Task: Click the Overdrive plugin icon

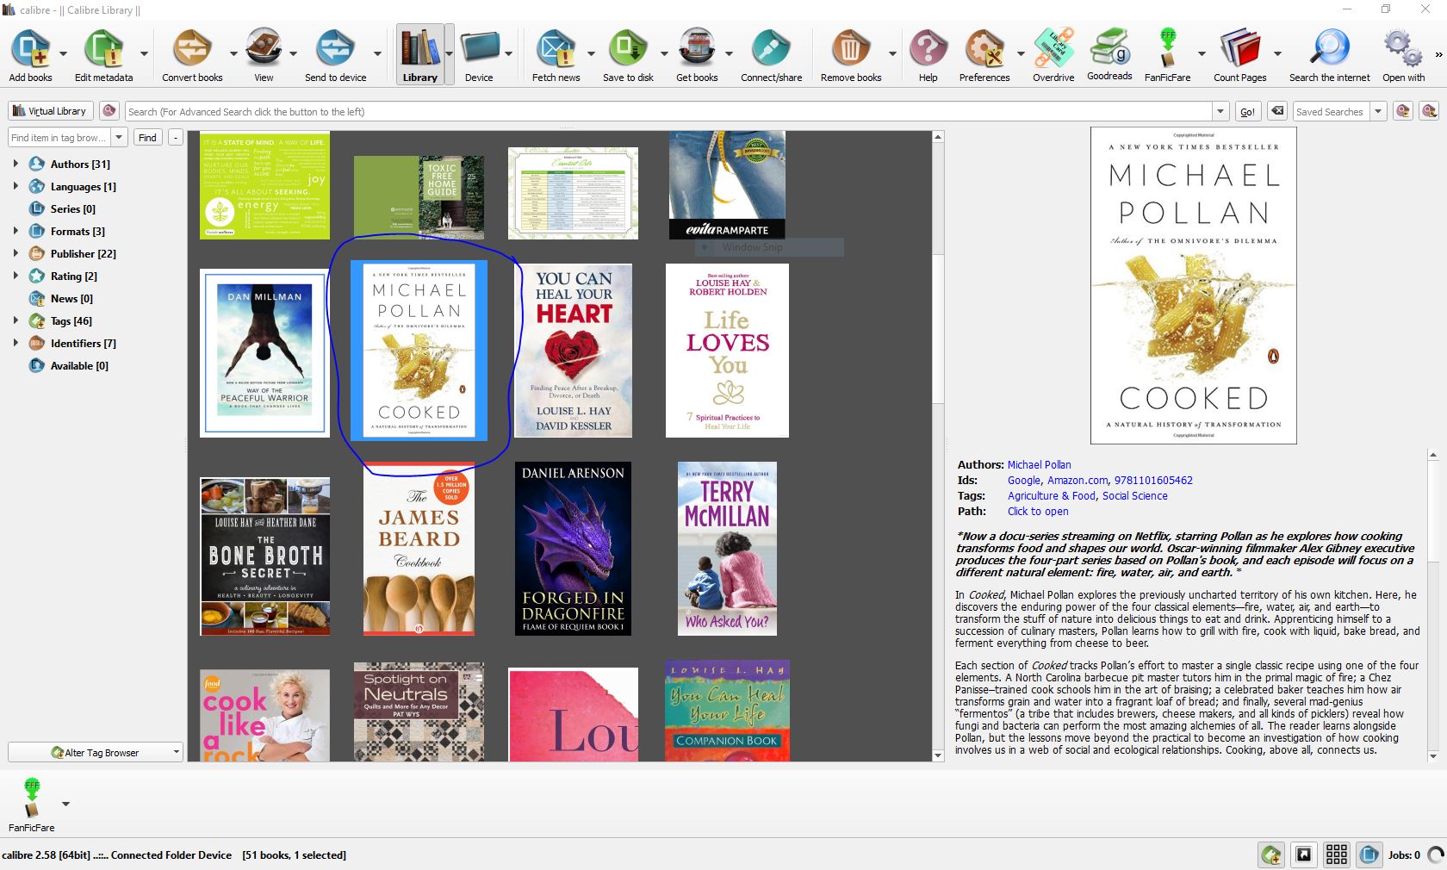Action: (1053, 48)
